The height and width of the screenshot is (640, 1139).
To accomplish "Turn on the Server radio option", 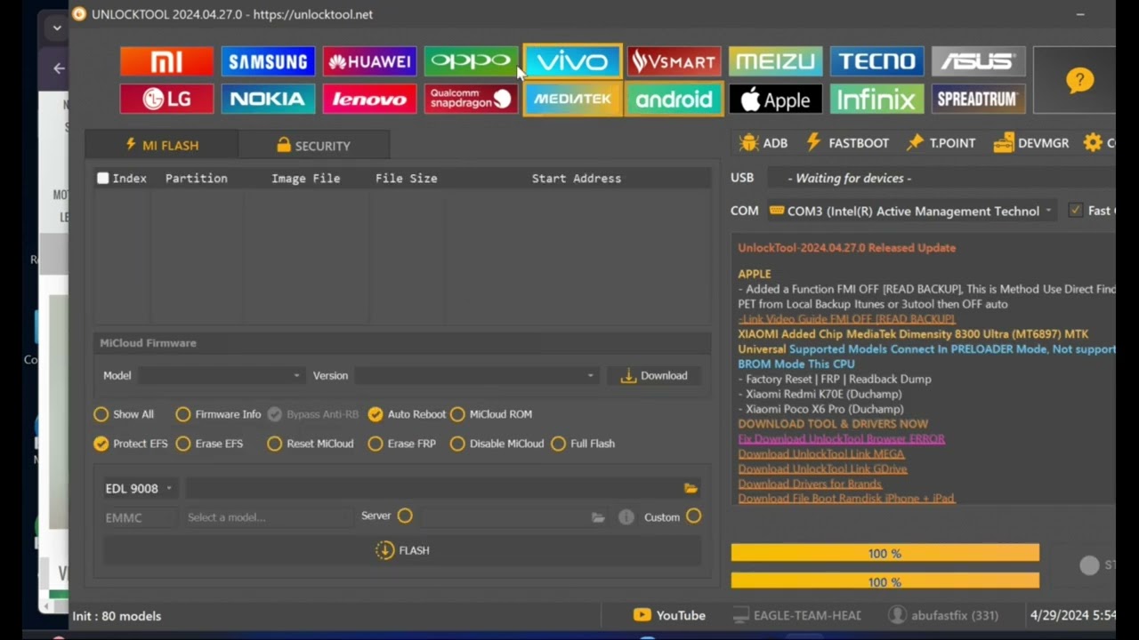I will (x=405, y=516).
